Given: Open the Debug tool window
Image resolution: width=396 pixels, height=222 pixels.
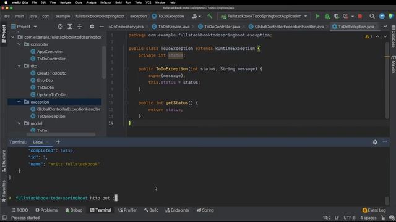Looking at the screenshot, I should (74, 210).
